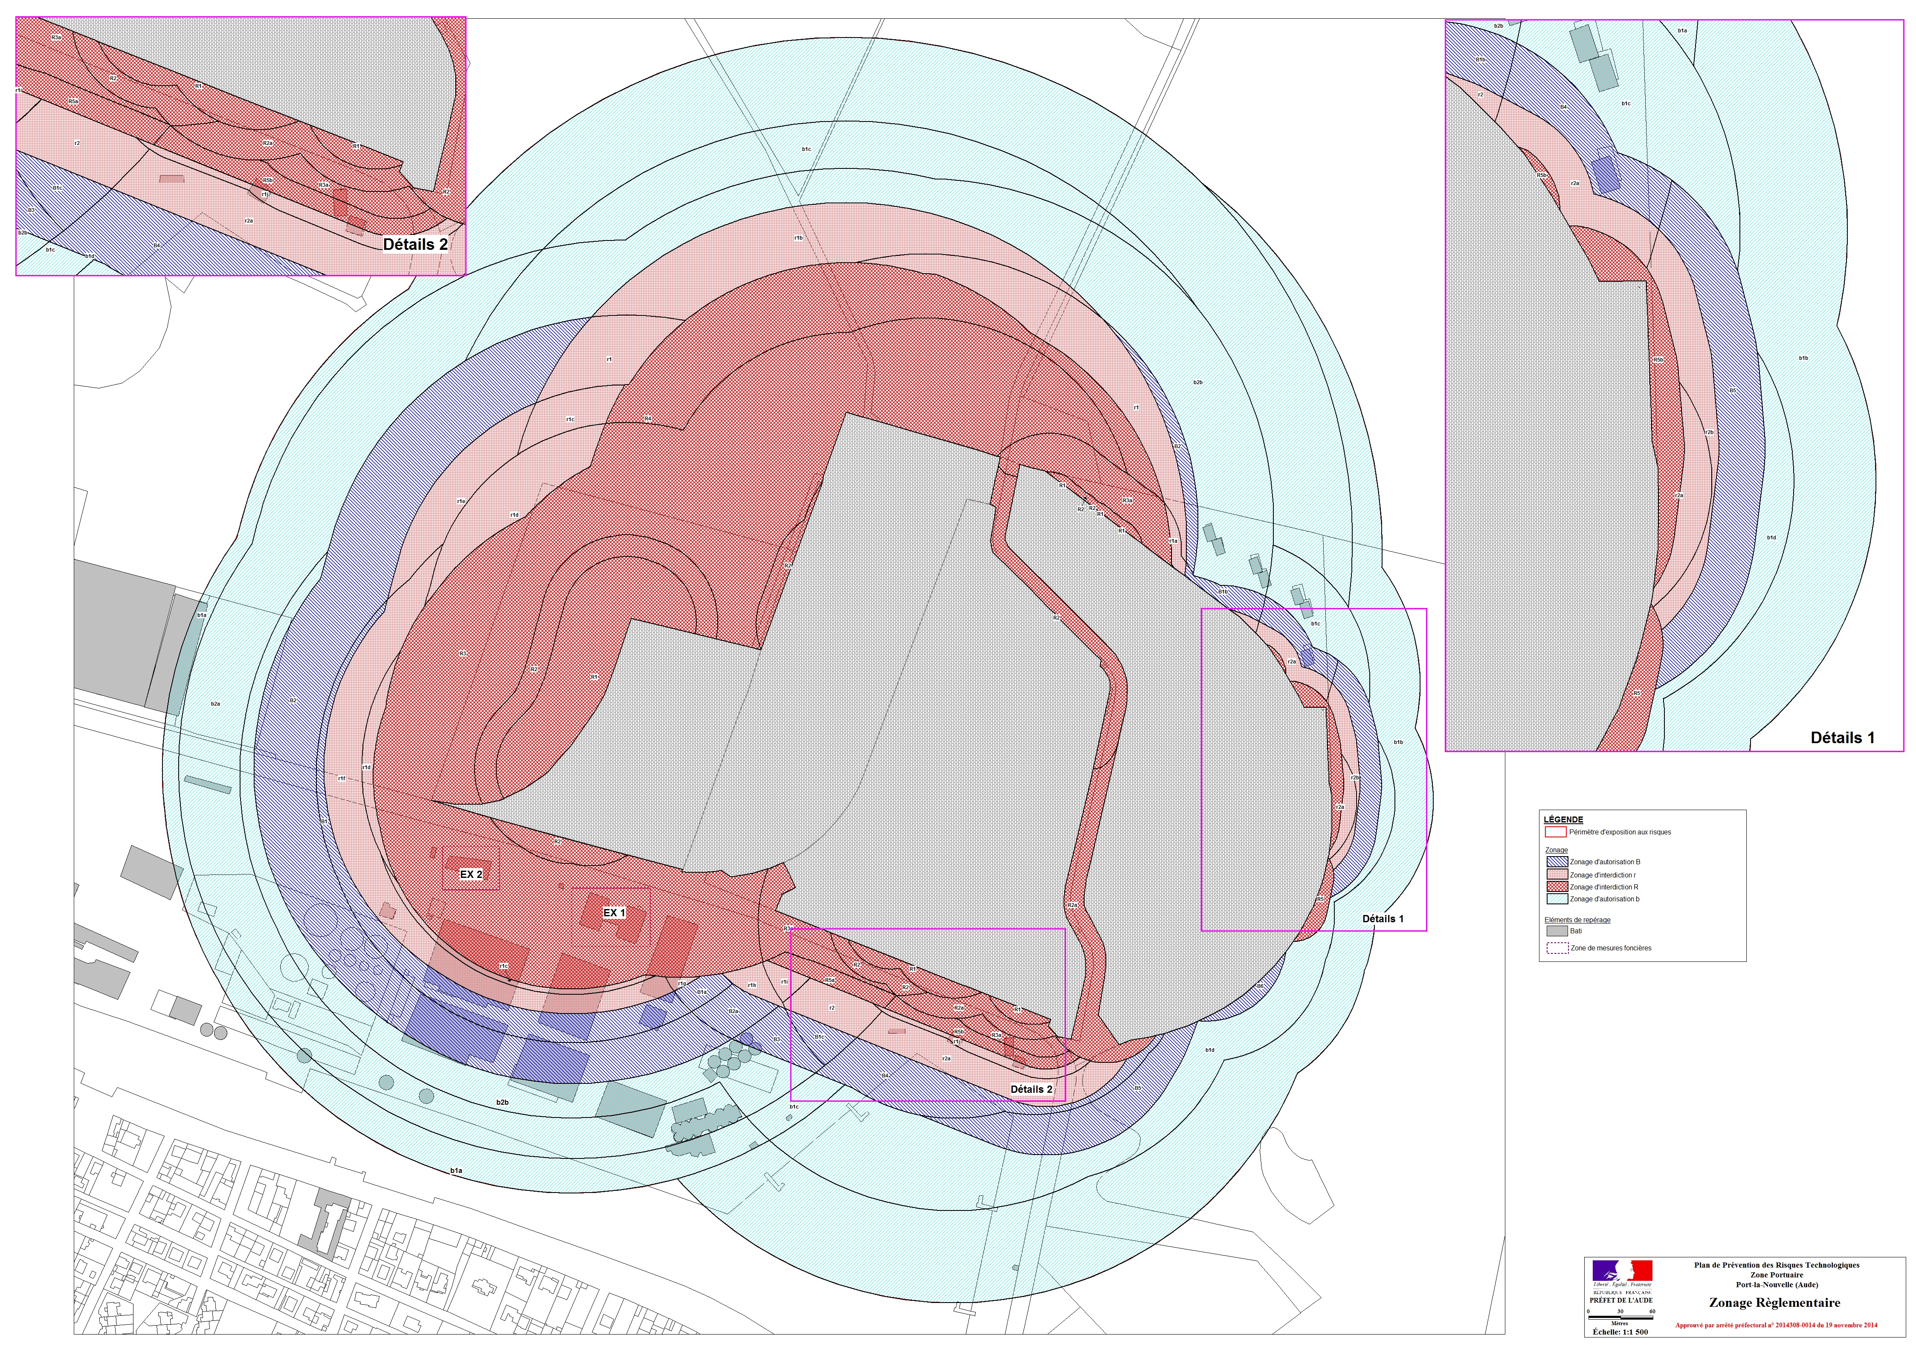Click the "EX 2" label on the map
The image size is (1916, 1355).
471,874
